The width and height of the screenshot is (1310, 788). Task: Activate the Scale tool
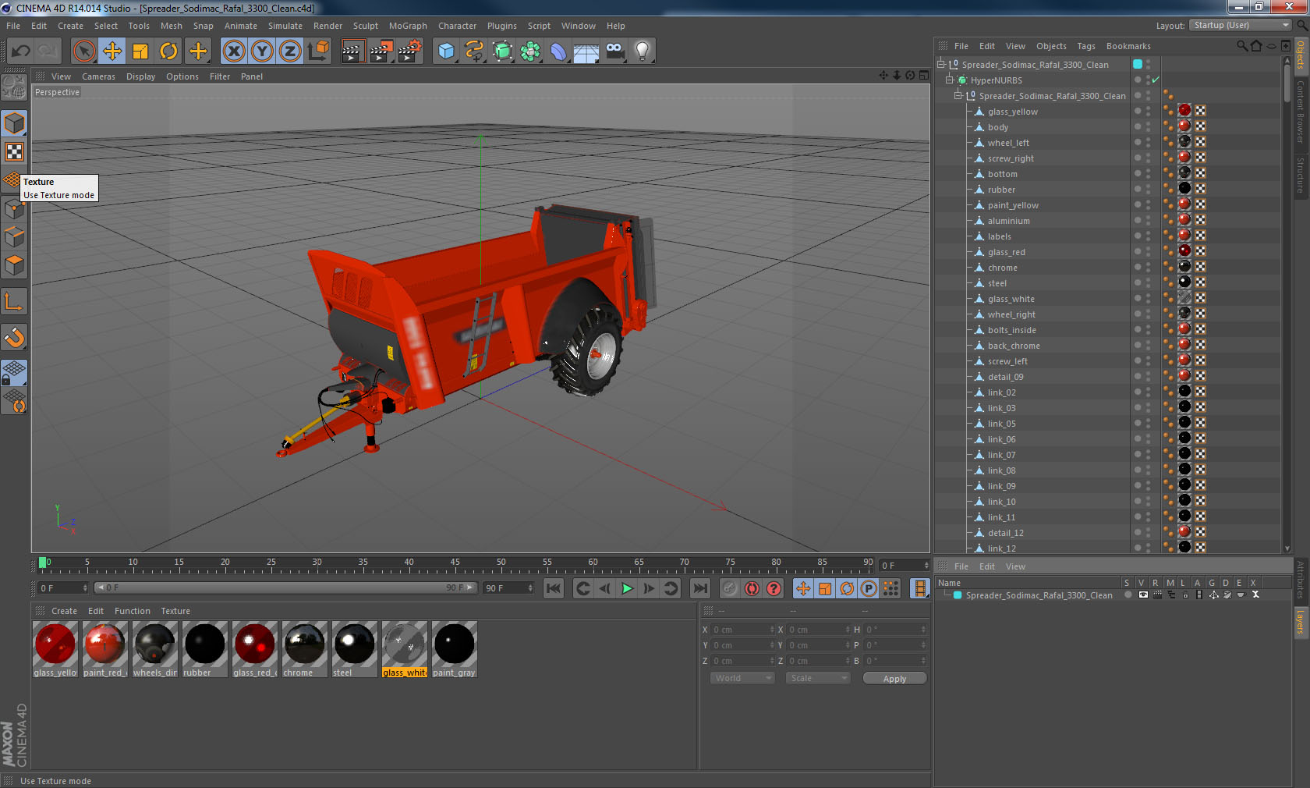pos(140,51)
